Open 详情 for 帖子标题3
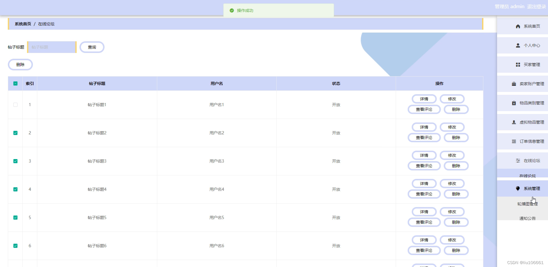Image resolution: width=548 pixels, height=267 pixels. [424, 155]
